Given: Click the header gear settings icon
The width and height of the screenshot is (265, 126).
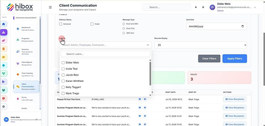Looking at the screenshot, I should pyautogui.click(x=203, y=7).
